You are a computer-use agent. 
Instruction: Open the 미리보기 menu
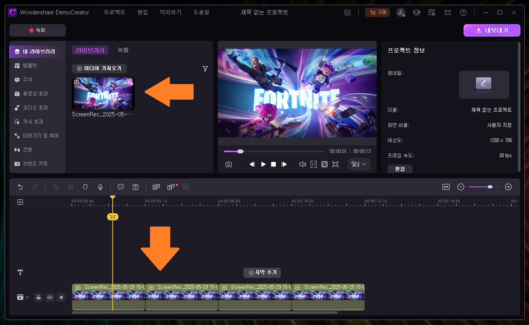point(171,12)
